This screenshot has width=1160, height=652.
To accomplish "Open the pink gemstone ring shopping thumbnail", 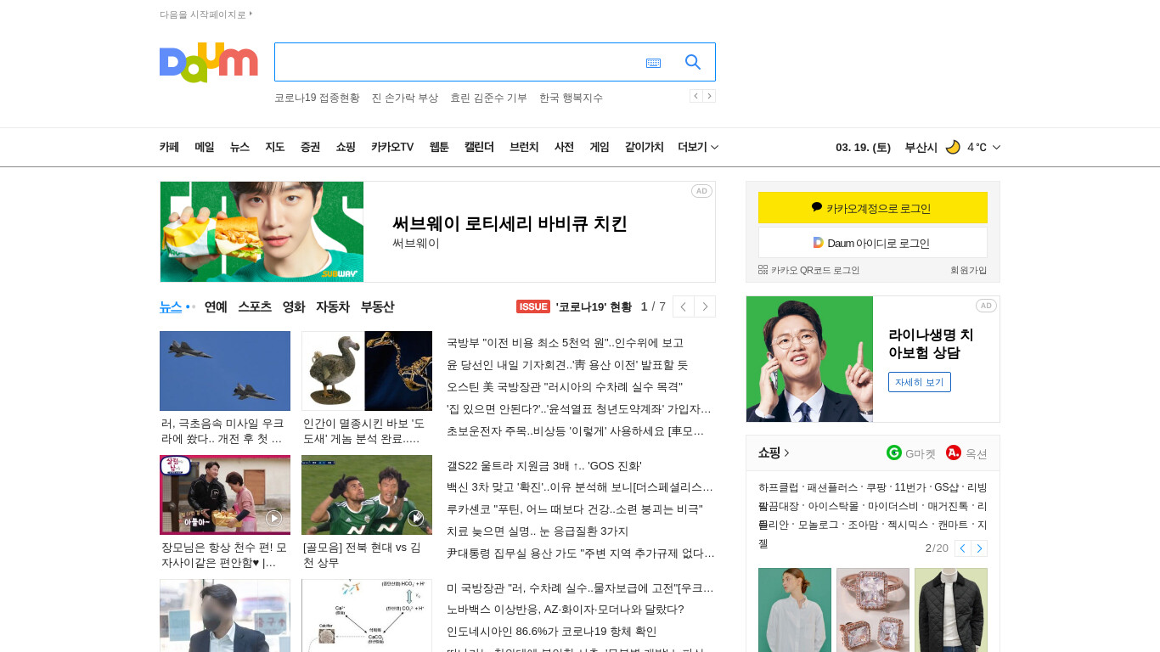I will 873,610.
